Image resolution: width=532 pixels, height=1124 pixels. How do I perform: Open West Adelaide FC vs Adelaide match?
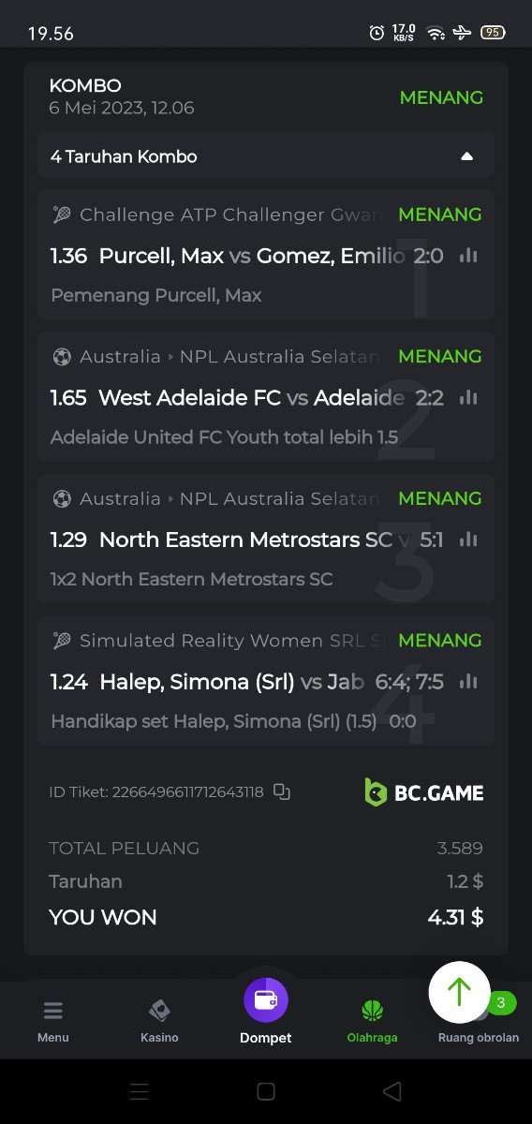click(x=247, y=398)
